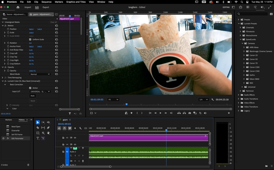Viewport: 274px width, 170px height.
Task: Toggle lock on V4 track
Action: [x=63, y=145]
